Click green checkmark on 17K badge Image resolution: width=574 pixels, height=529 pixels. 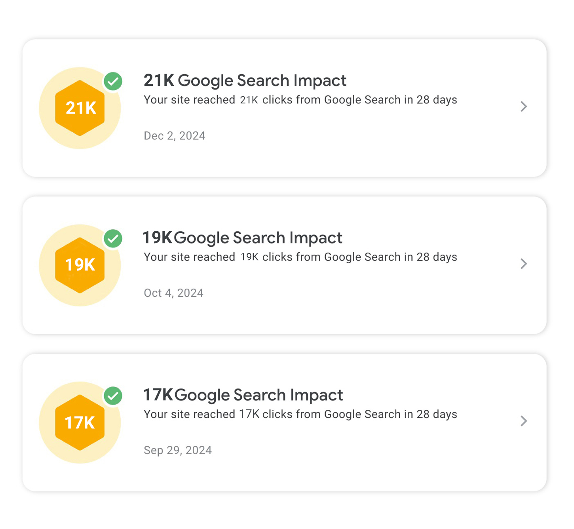(113, 396)
